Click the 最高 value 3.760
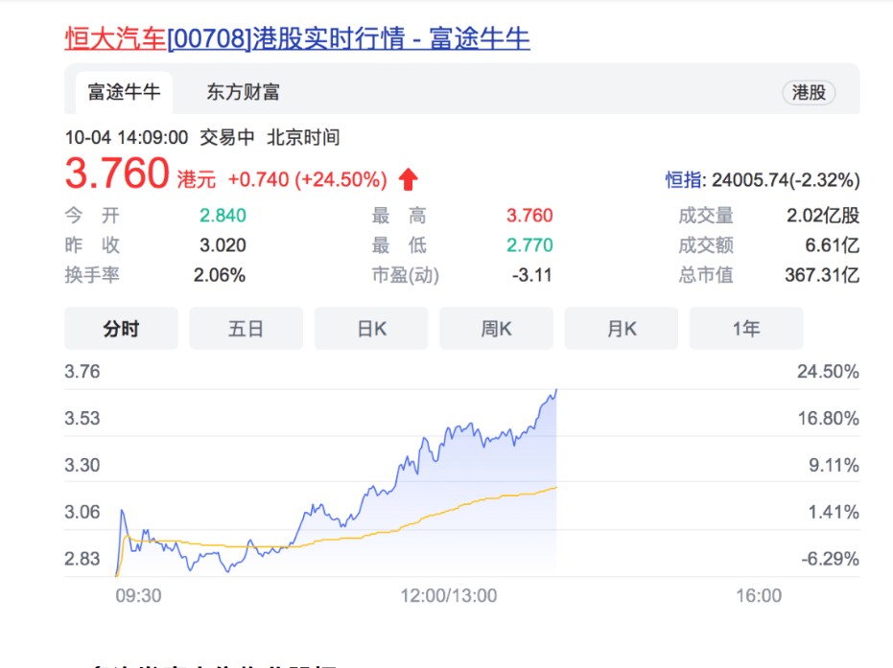Screen dimensions: 893x668 tap(529, 216)
